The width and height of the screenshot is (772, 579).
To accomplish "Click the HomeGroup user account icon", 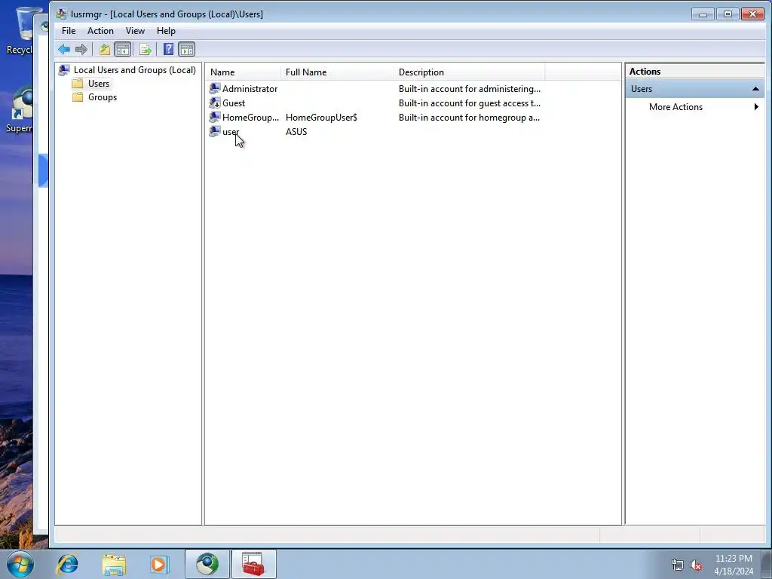I will [x=215, y=117].
